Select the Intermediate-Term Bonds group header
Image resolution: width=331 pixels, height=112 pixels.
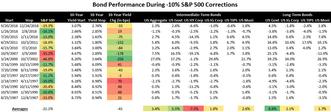(x=198, y=15)
